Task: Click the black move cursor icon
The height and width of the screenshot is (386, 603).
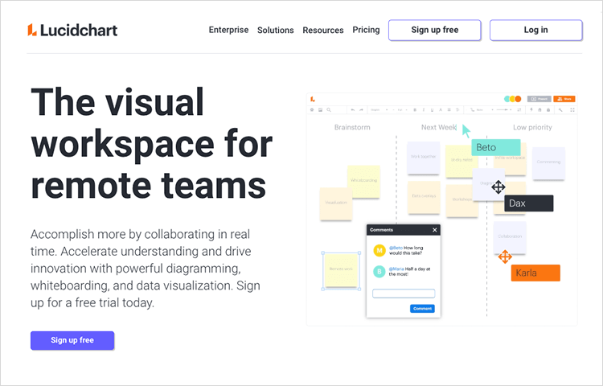Action: point(498,187)
